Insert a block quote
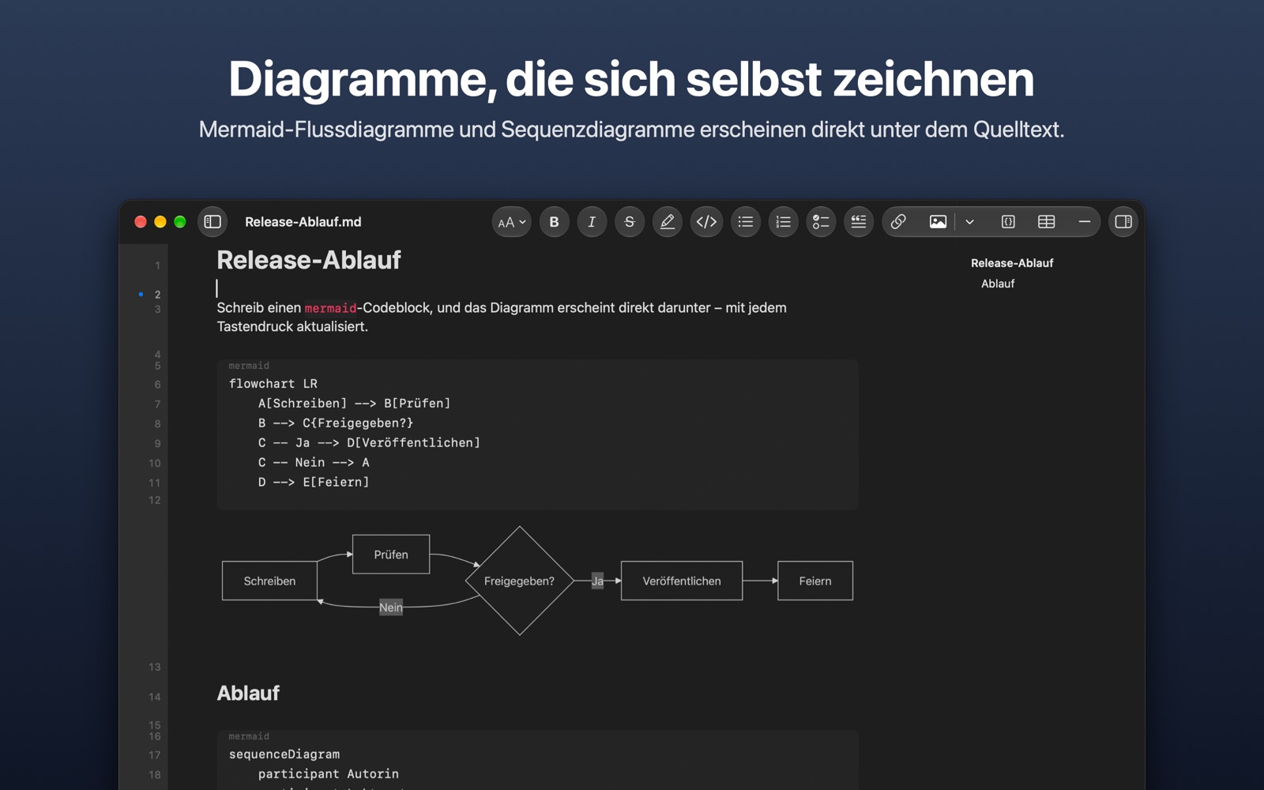Screen dimensions: 1264x790 (859, 222)
